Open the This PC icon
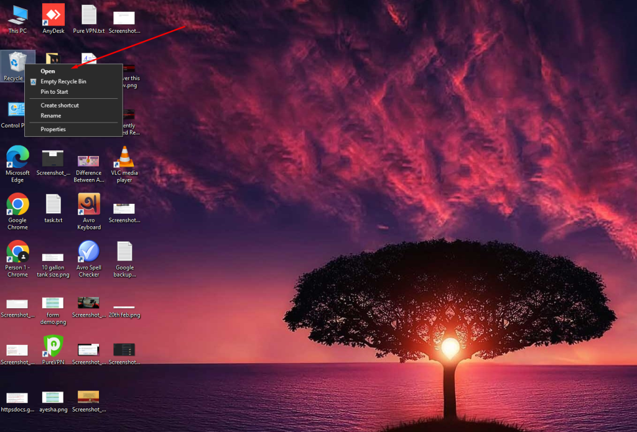The image size is (637, 432). [17, 16]
